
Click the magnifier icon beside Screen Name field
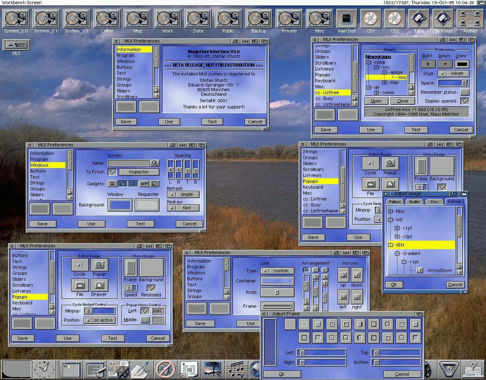point(155,163)
